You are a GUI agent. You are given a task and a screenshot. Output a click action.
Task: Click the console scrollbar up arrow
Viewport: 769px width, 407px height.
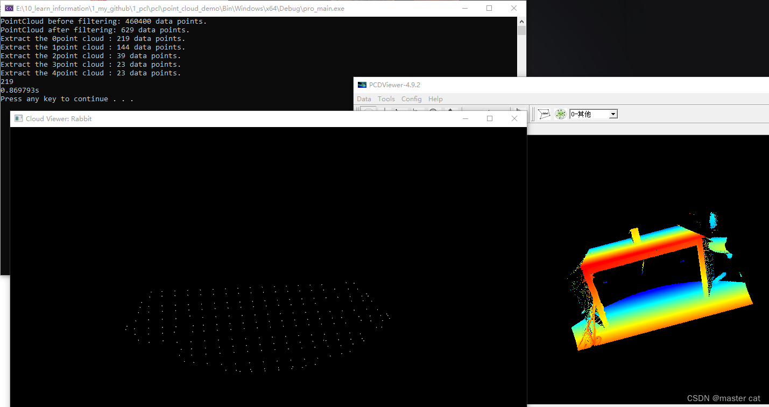tap(521, 21)
